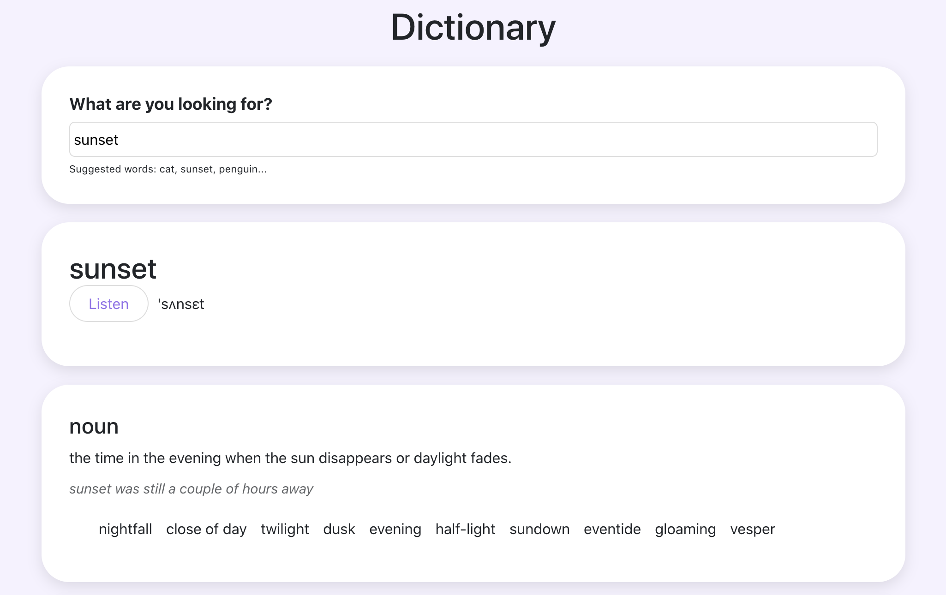Select the synonym 'evening'
946x595 pixels.
coord(395,529)
